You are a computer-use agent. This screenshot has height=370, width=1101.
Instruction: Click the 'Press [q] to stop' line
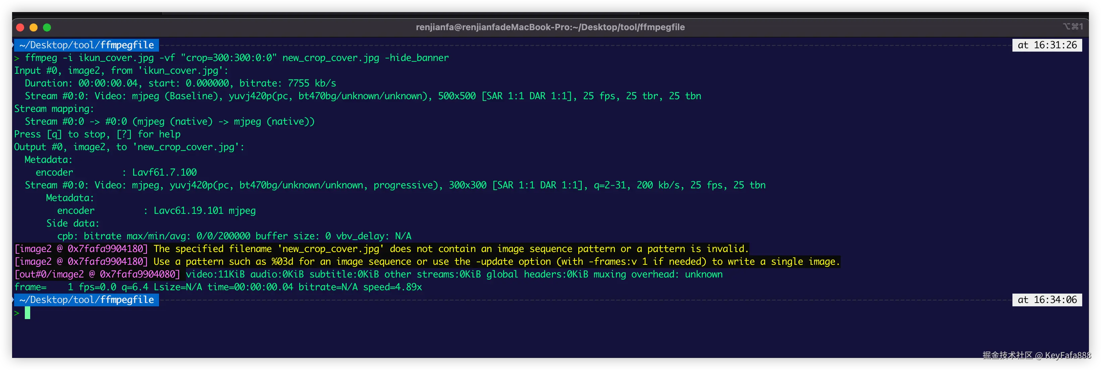pos(97,134)
